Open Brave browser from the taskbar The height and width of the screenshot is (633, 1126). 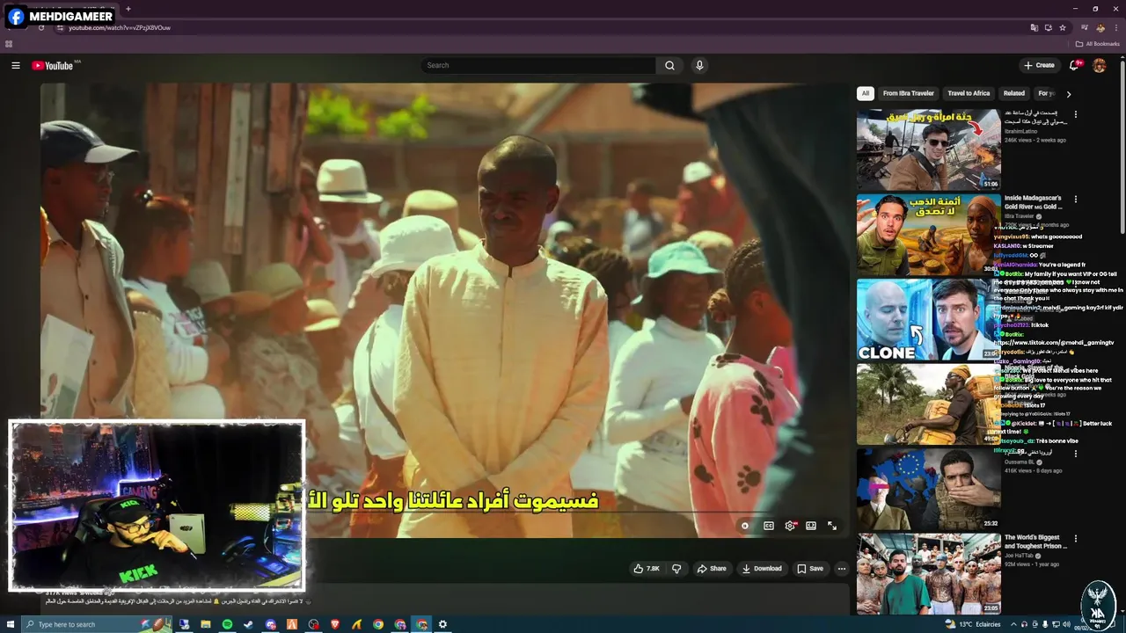(334, 624)
